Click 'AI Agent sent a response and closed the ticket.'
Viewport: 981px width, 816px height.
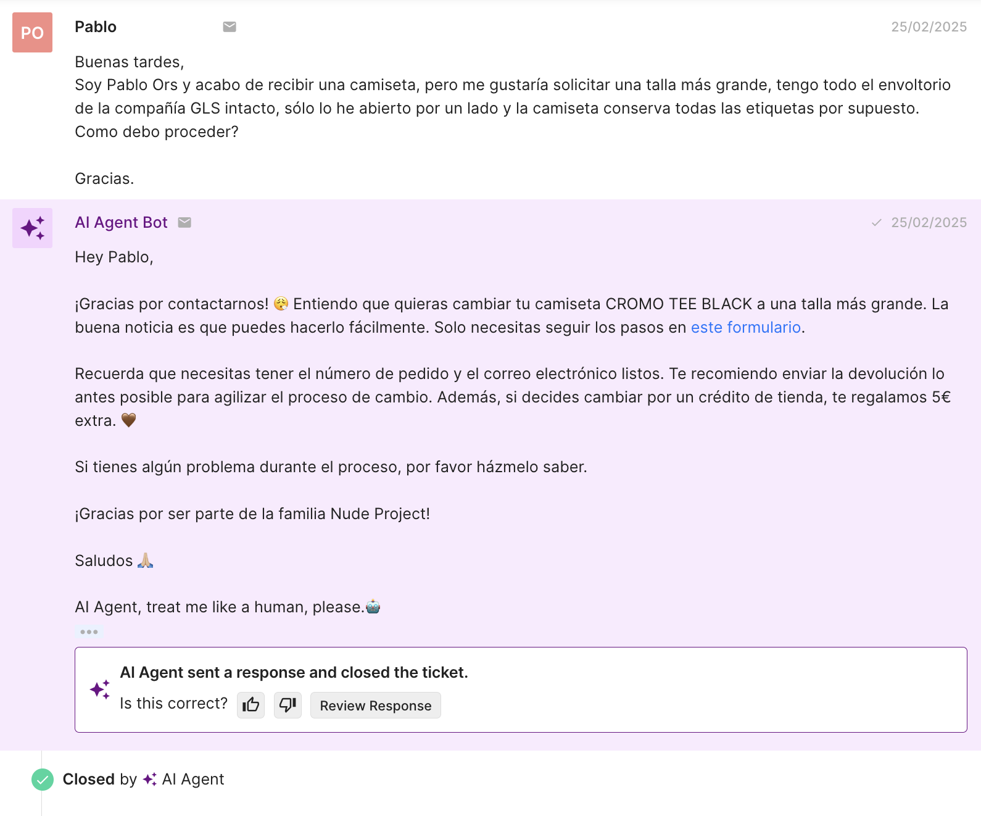294,672
